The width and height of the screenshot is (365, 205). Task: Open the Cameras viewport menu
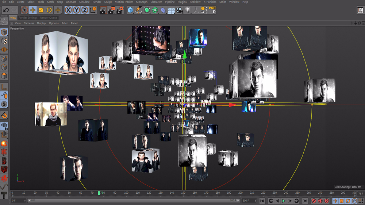click(29, 23)
